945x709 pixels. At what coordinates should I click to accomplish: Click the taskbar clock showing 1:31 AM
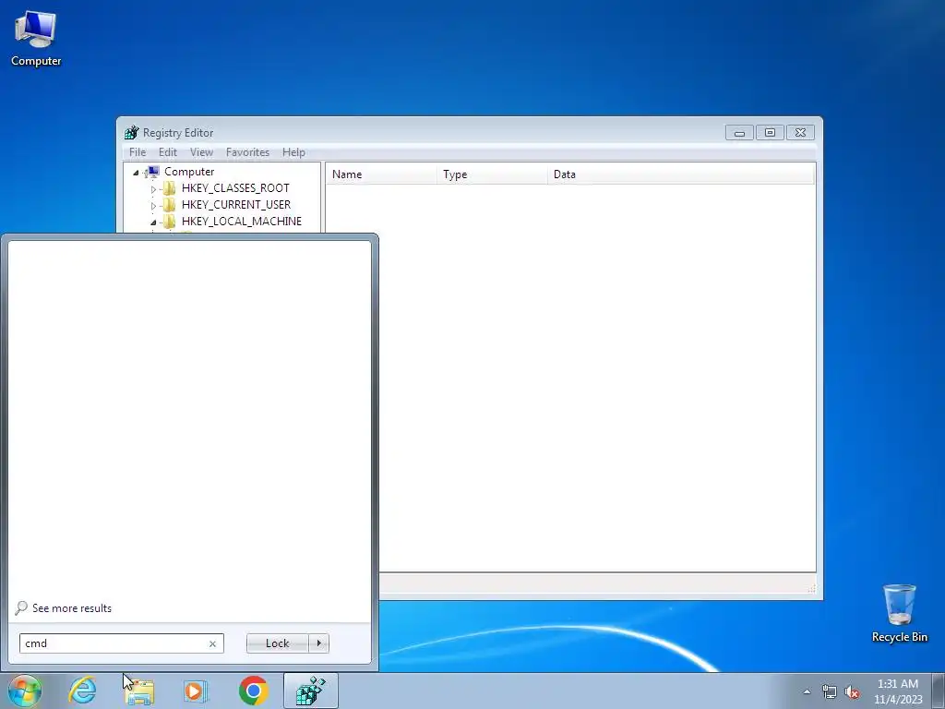897,691
